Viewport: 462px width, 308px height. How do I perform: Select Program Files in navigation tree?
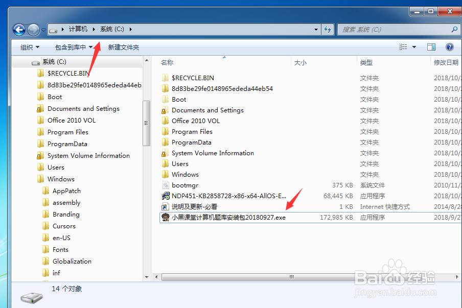tap(68, 132)
